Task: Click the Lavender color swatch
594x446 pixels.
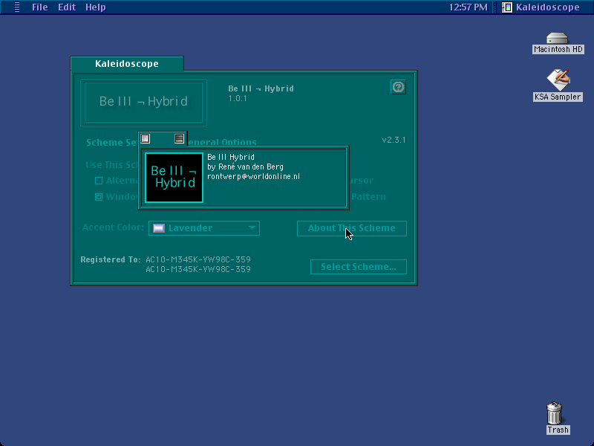Action: [x=159, y=228]
